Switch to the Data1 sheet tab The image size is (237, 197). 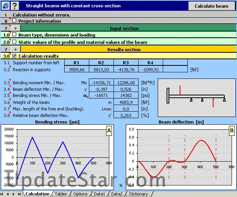(x=99, y=194)
